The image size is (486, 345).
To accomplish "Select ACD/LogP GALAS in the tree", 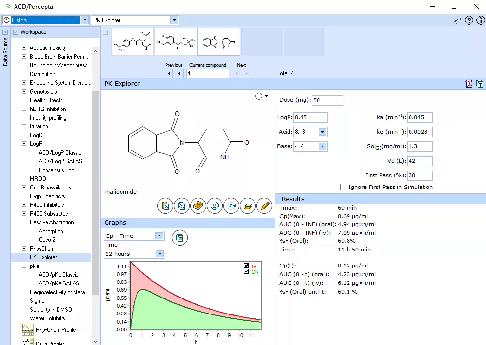I will pyautogui.click(x=60, y=161).
